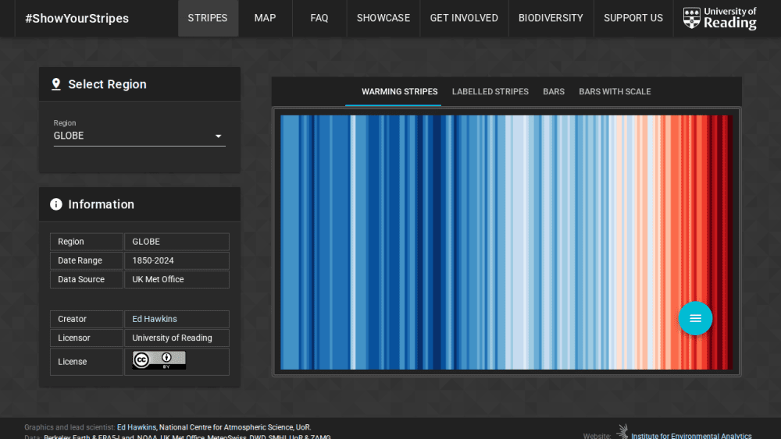Open the STRIPES navigation item
The image size is (781, 439).
tap(208, 19)
